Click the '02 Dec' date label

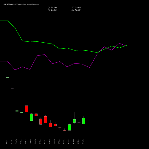(73, 142)
